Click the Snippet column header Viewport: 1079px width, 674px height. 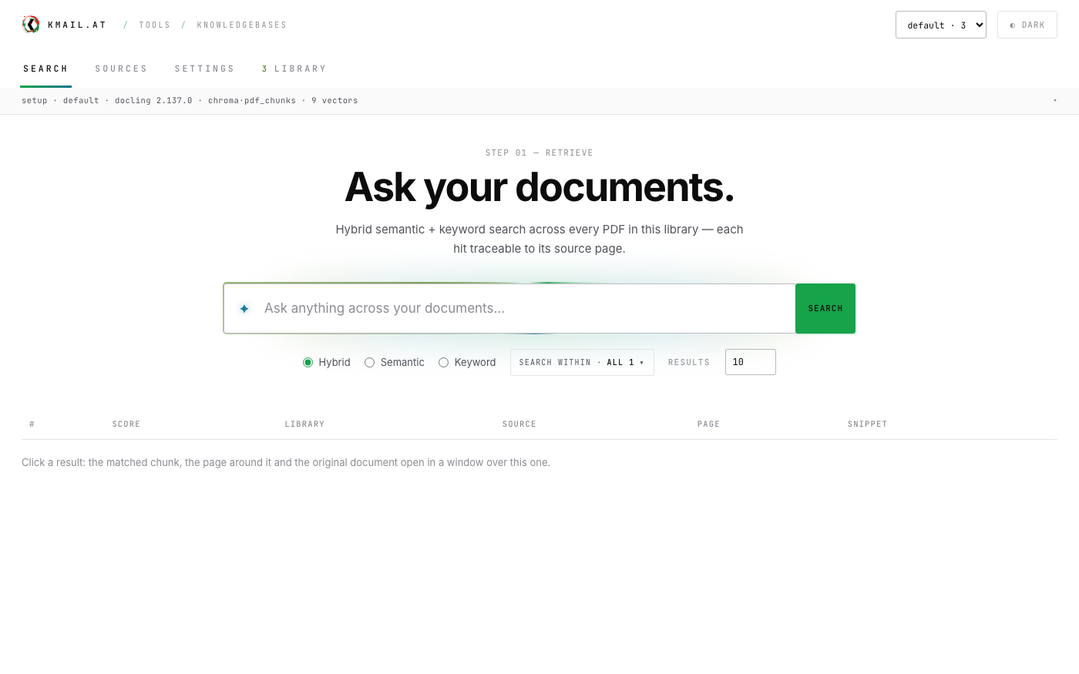pos(867,424)
